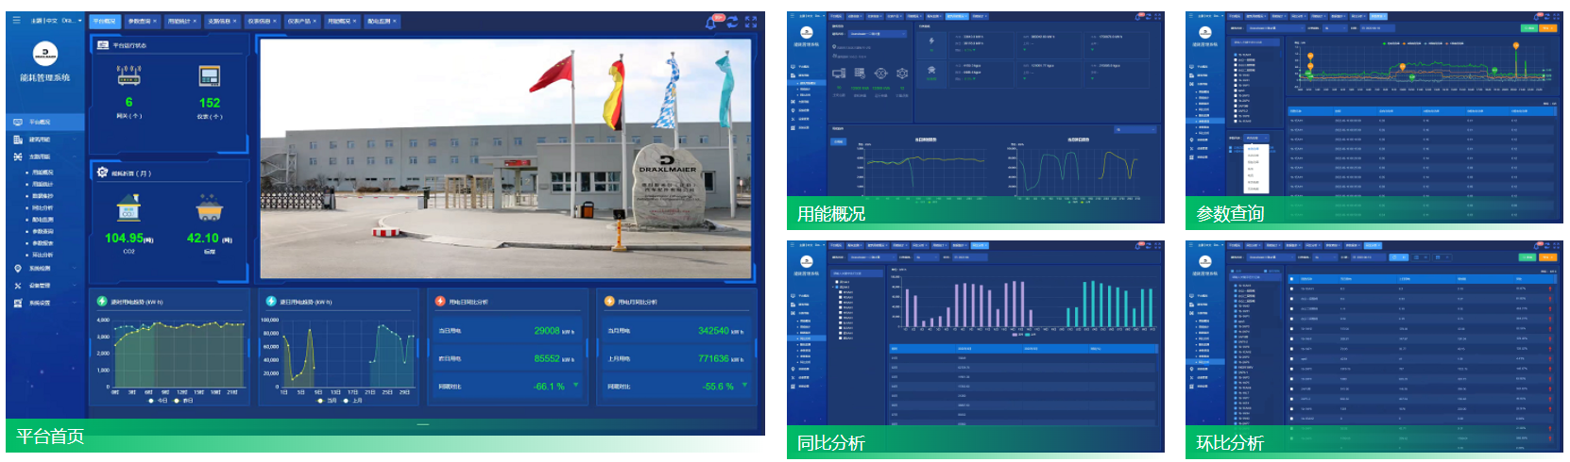The width and height of the screenshot is (1570, 462).
Task: Click the factory entrance photo
Action: [x=505, y=158]
